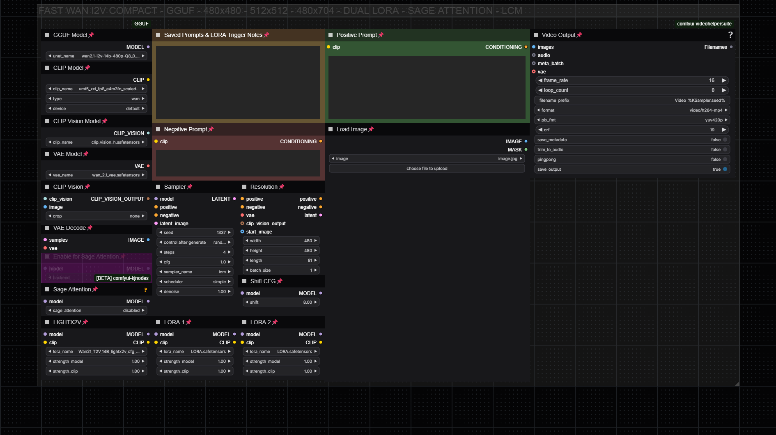
Task: Click the denoise value slider
Action: pyautogui.click(x=195, y=292)
